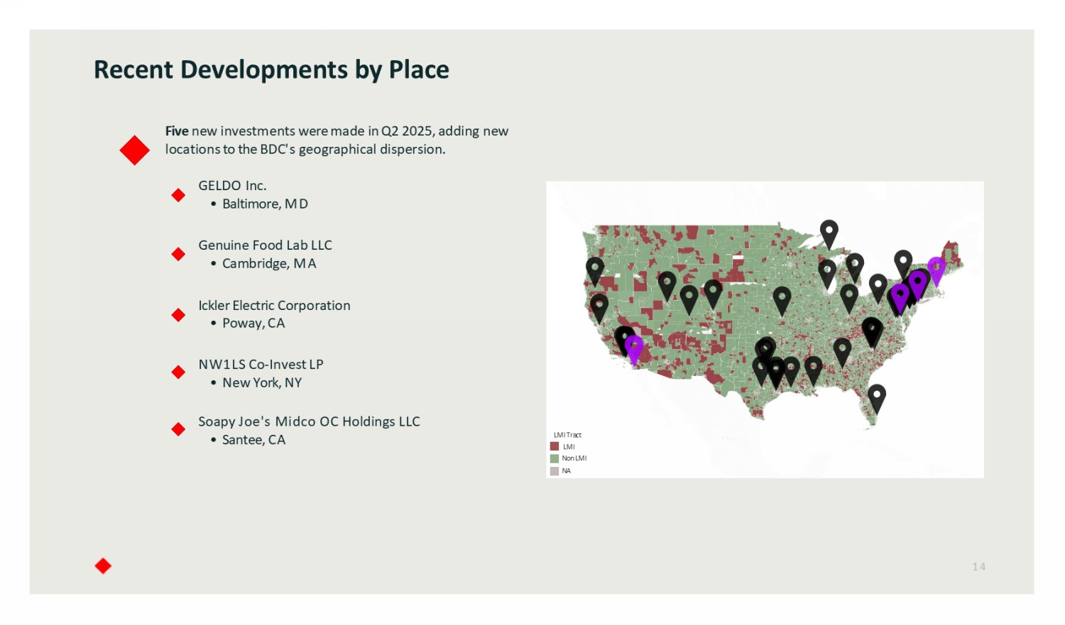Image resolution: width=1065 pixels, height=625 pixels.
Task: Select the black map pin in Florida
Action: pyautogui.click(x=877, y=398)
